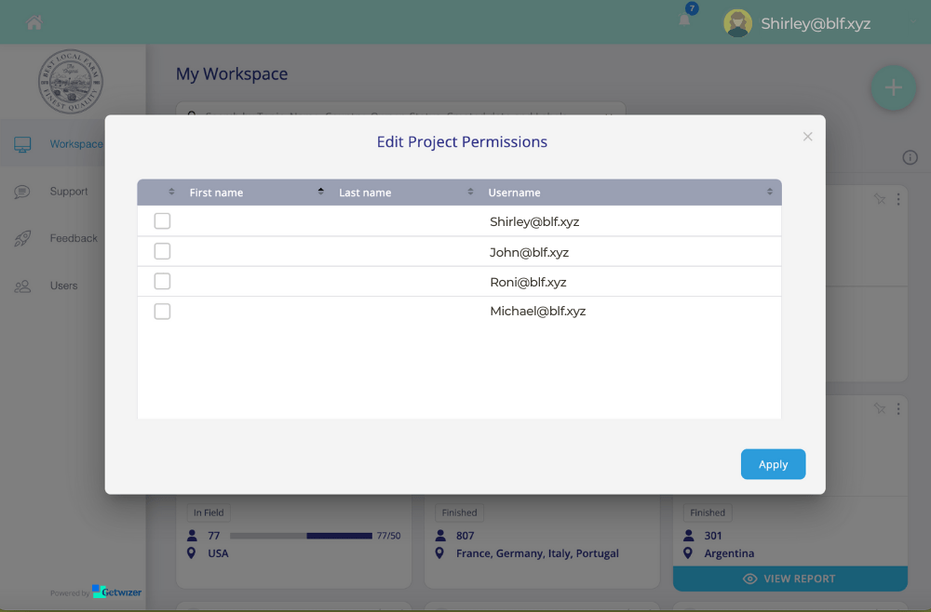Toggle sort arrows on checkbox column header
931x612 pixels.
pyautogui.click(x=171, y=192)
